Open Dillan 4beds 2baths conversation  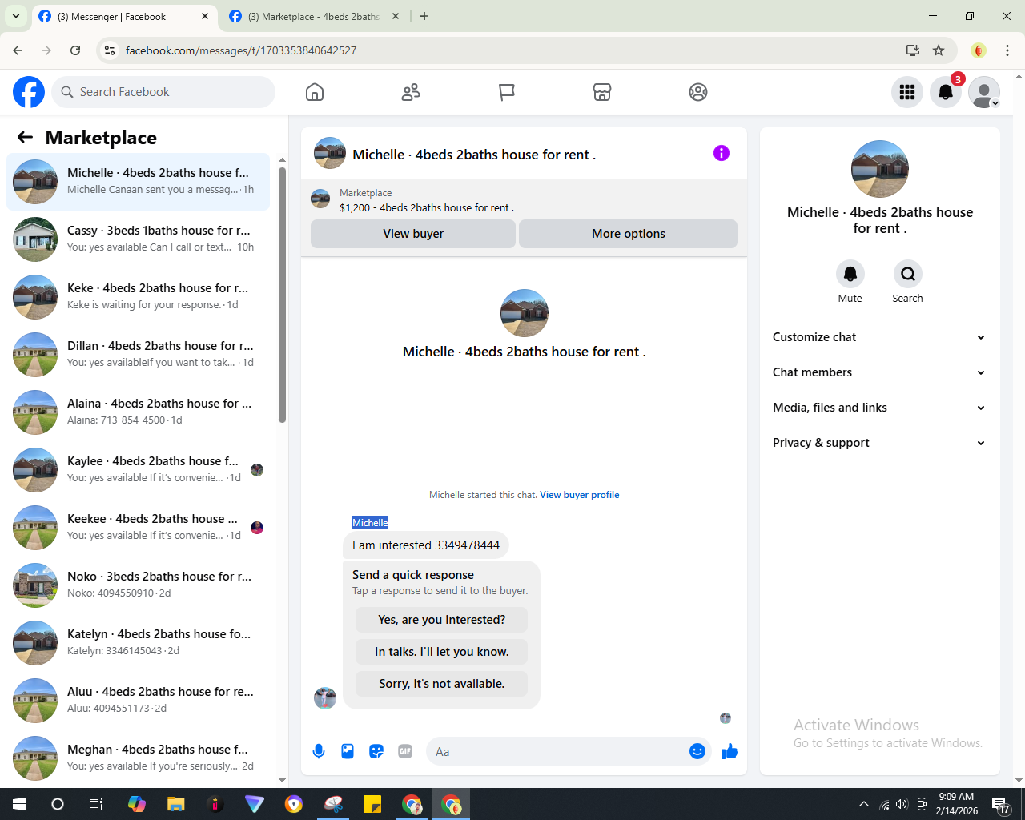tap(138, 355)
